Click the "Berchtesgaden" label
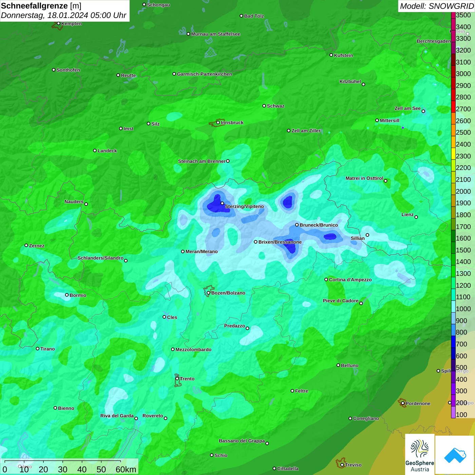This screenshot has width=475, height=475. pyautogui.click(x=434, y=41)
